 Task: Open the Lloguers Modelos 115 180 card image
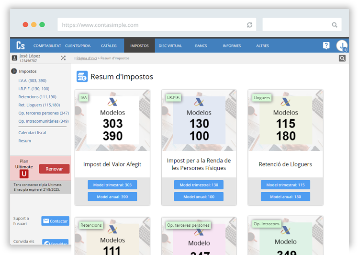[285, 120]
